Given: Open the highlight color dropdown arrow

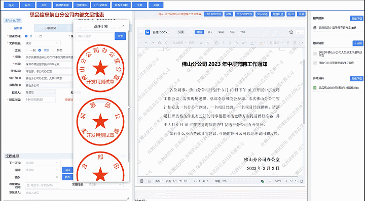Looking at the screenshot, I should tap(265, 43).
